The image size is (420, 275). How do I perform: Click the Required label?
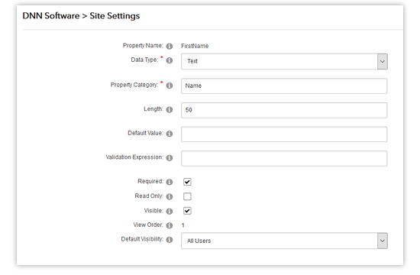[x=150, y=182]
